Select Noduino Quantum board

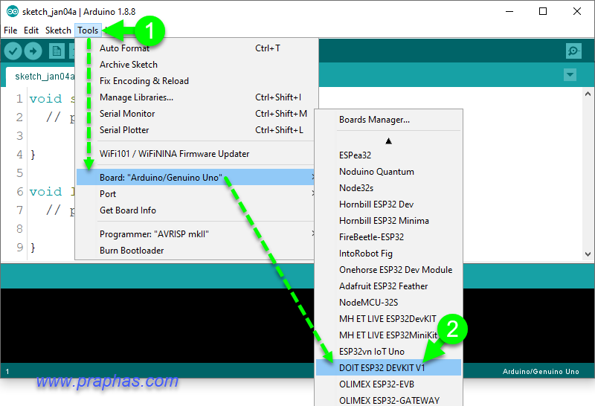pos(388,172)
